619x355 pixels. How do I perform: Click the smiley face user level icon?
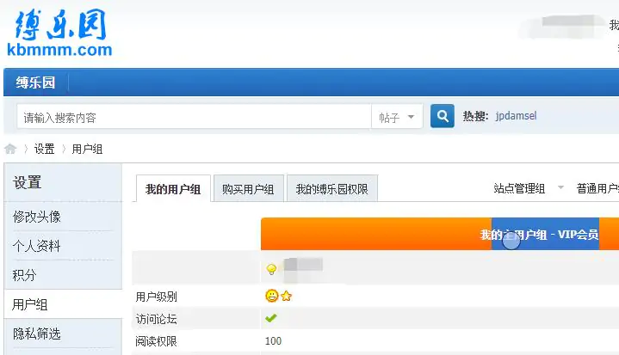pyautogui.click(x=271, y=296)
